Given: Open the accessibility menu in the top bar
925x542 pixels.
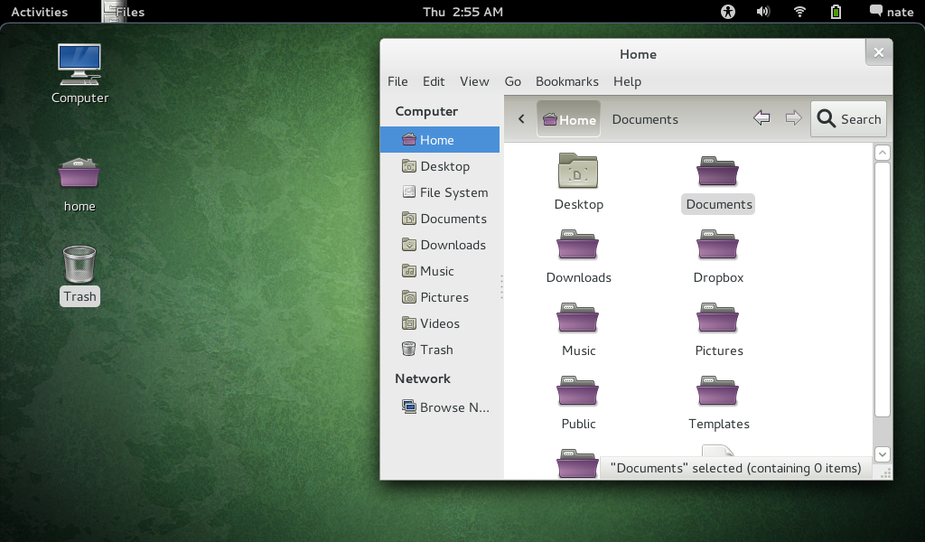Looking at the screenshot, I should click(728, 11).
